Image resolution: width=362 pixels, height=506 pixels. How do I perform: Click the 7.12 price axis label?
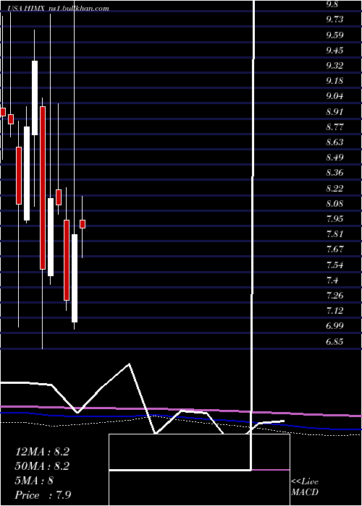click(x=334, y=311)
